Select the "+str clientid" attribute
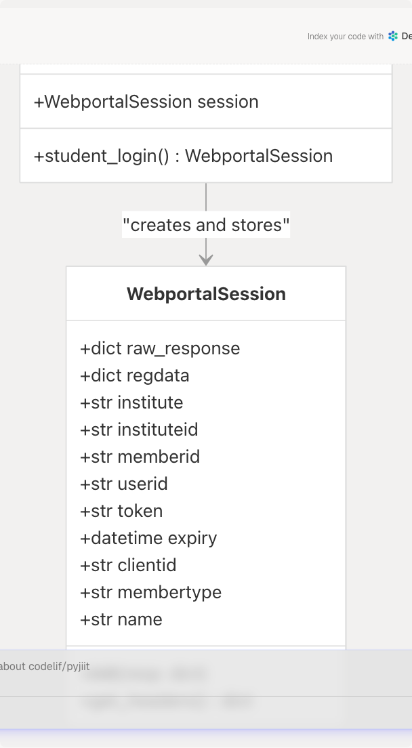The image size is (412, 748). click(x=128, y=565)
